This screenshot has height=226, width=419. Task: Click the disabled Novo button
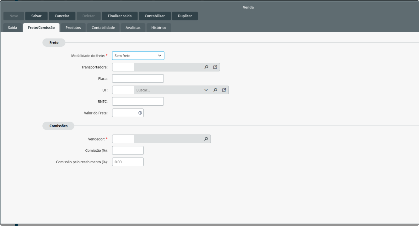14,16
